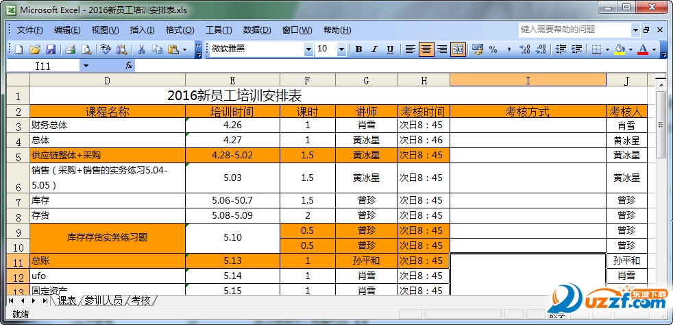Open the 数据(D) menu
The width and height of the screenshot is (673, 325).
(x=257, y=30)
